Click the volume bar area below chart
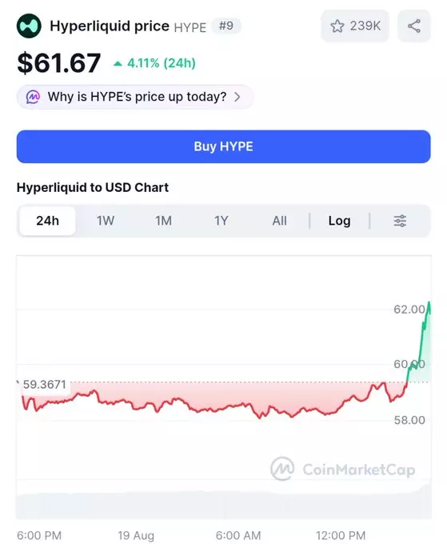This screenshot has height=544, width=447. coord(224,503)
